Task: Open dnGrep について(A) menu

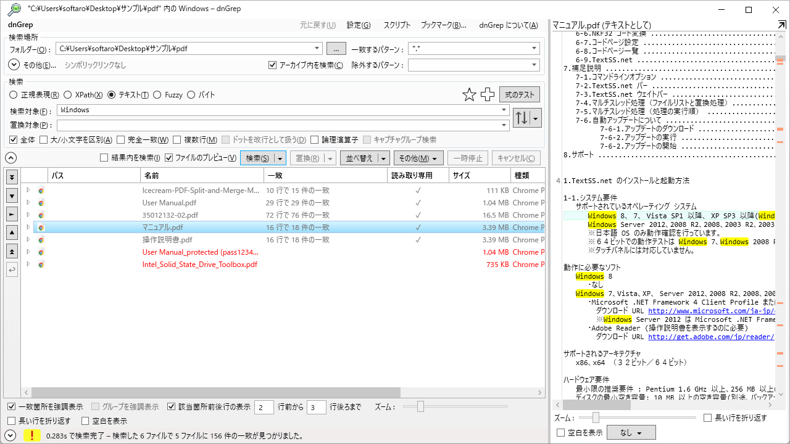Action: click(x=509, y=25)
